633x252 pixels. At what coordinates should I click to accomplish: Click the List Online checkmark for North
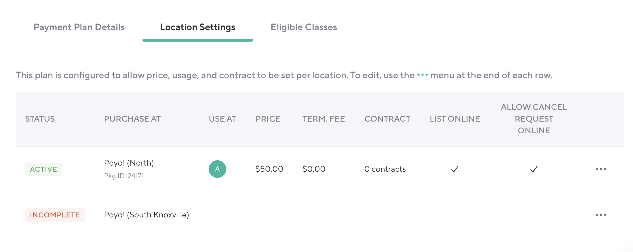point(455,169)
